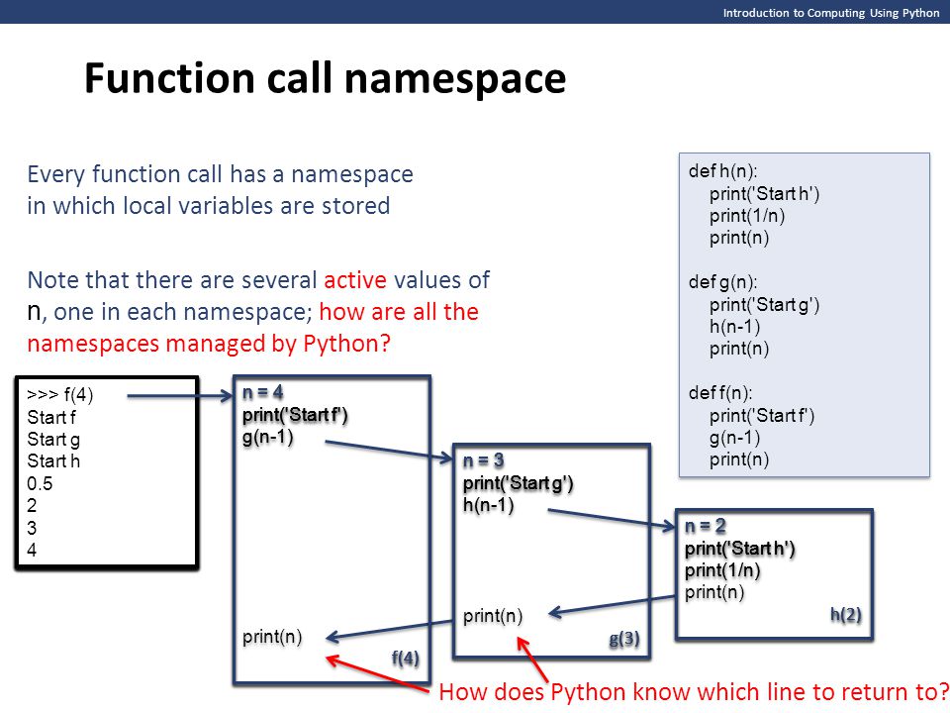Select 'in which local variables are stored'
The width and height of the screenshot is (950, 713).
click(209, 206)
